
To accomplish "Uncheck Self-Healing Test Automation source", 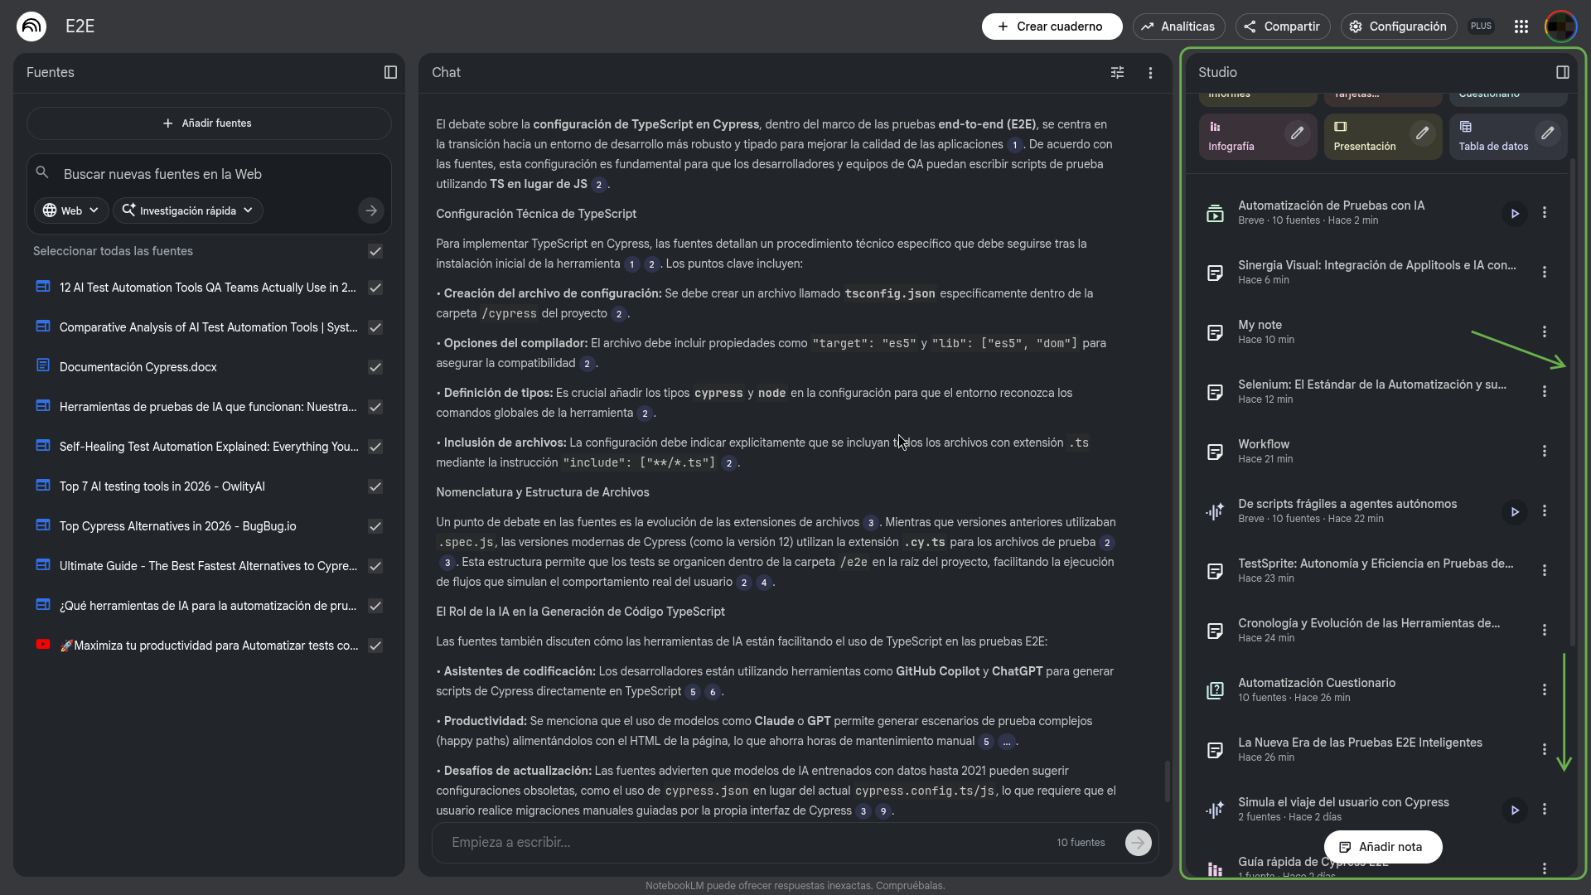I will click(x=375, y=447).
